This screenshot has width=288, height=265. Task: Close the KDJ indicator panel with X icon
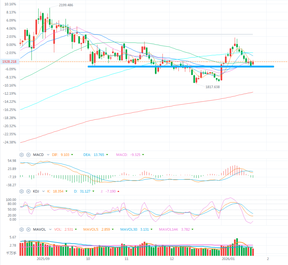pyautogui.click(x=28, y=191)
